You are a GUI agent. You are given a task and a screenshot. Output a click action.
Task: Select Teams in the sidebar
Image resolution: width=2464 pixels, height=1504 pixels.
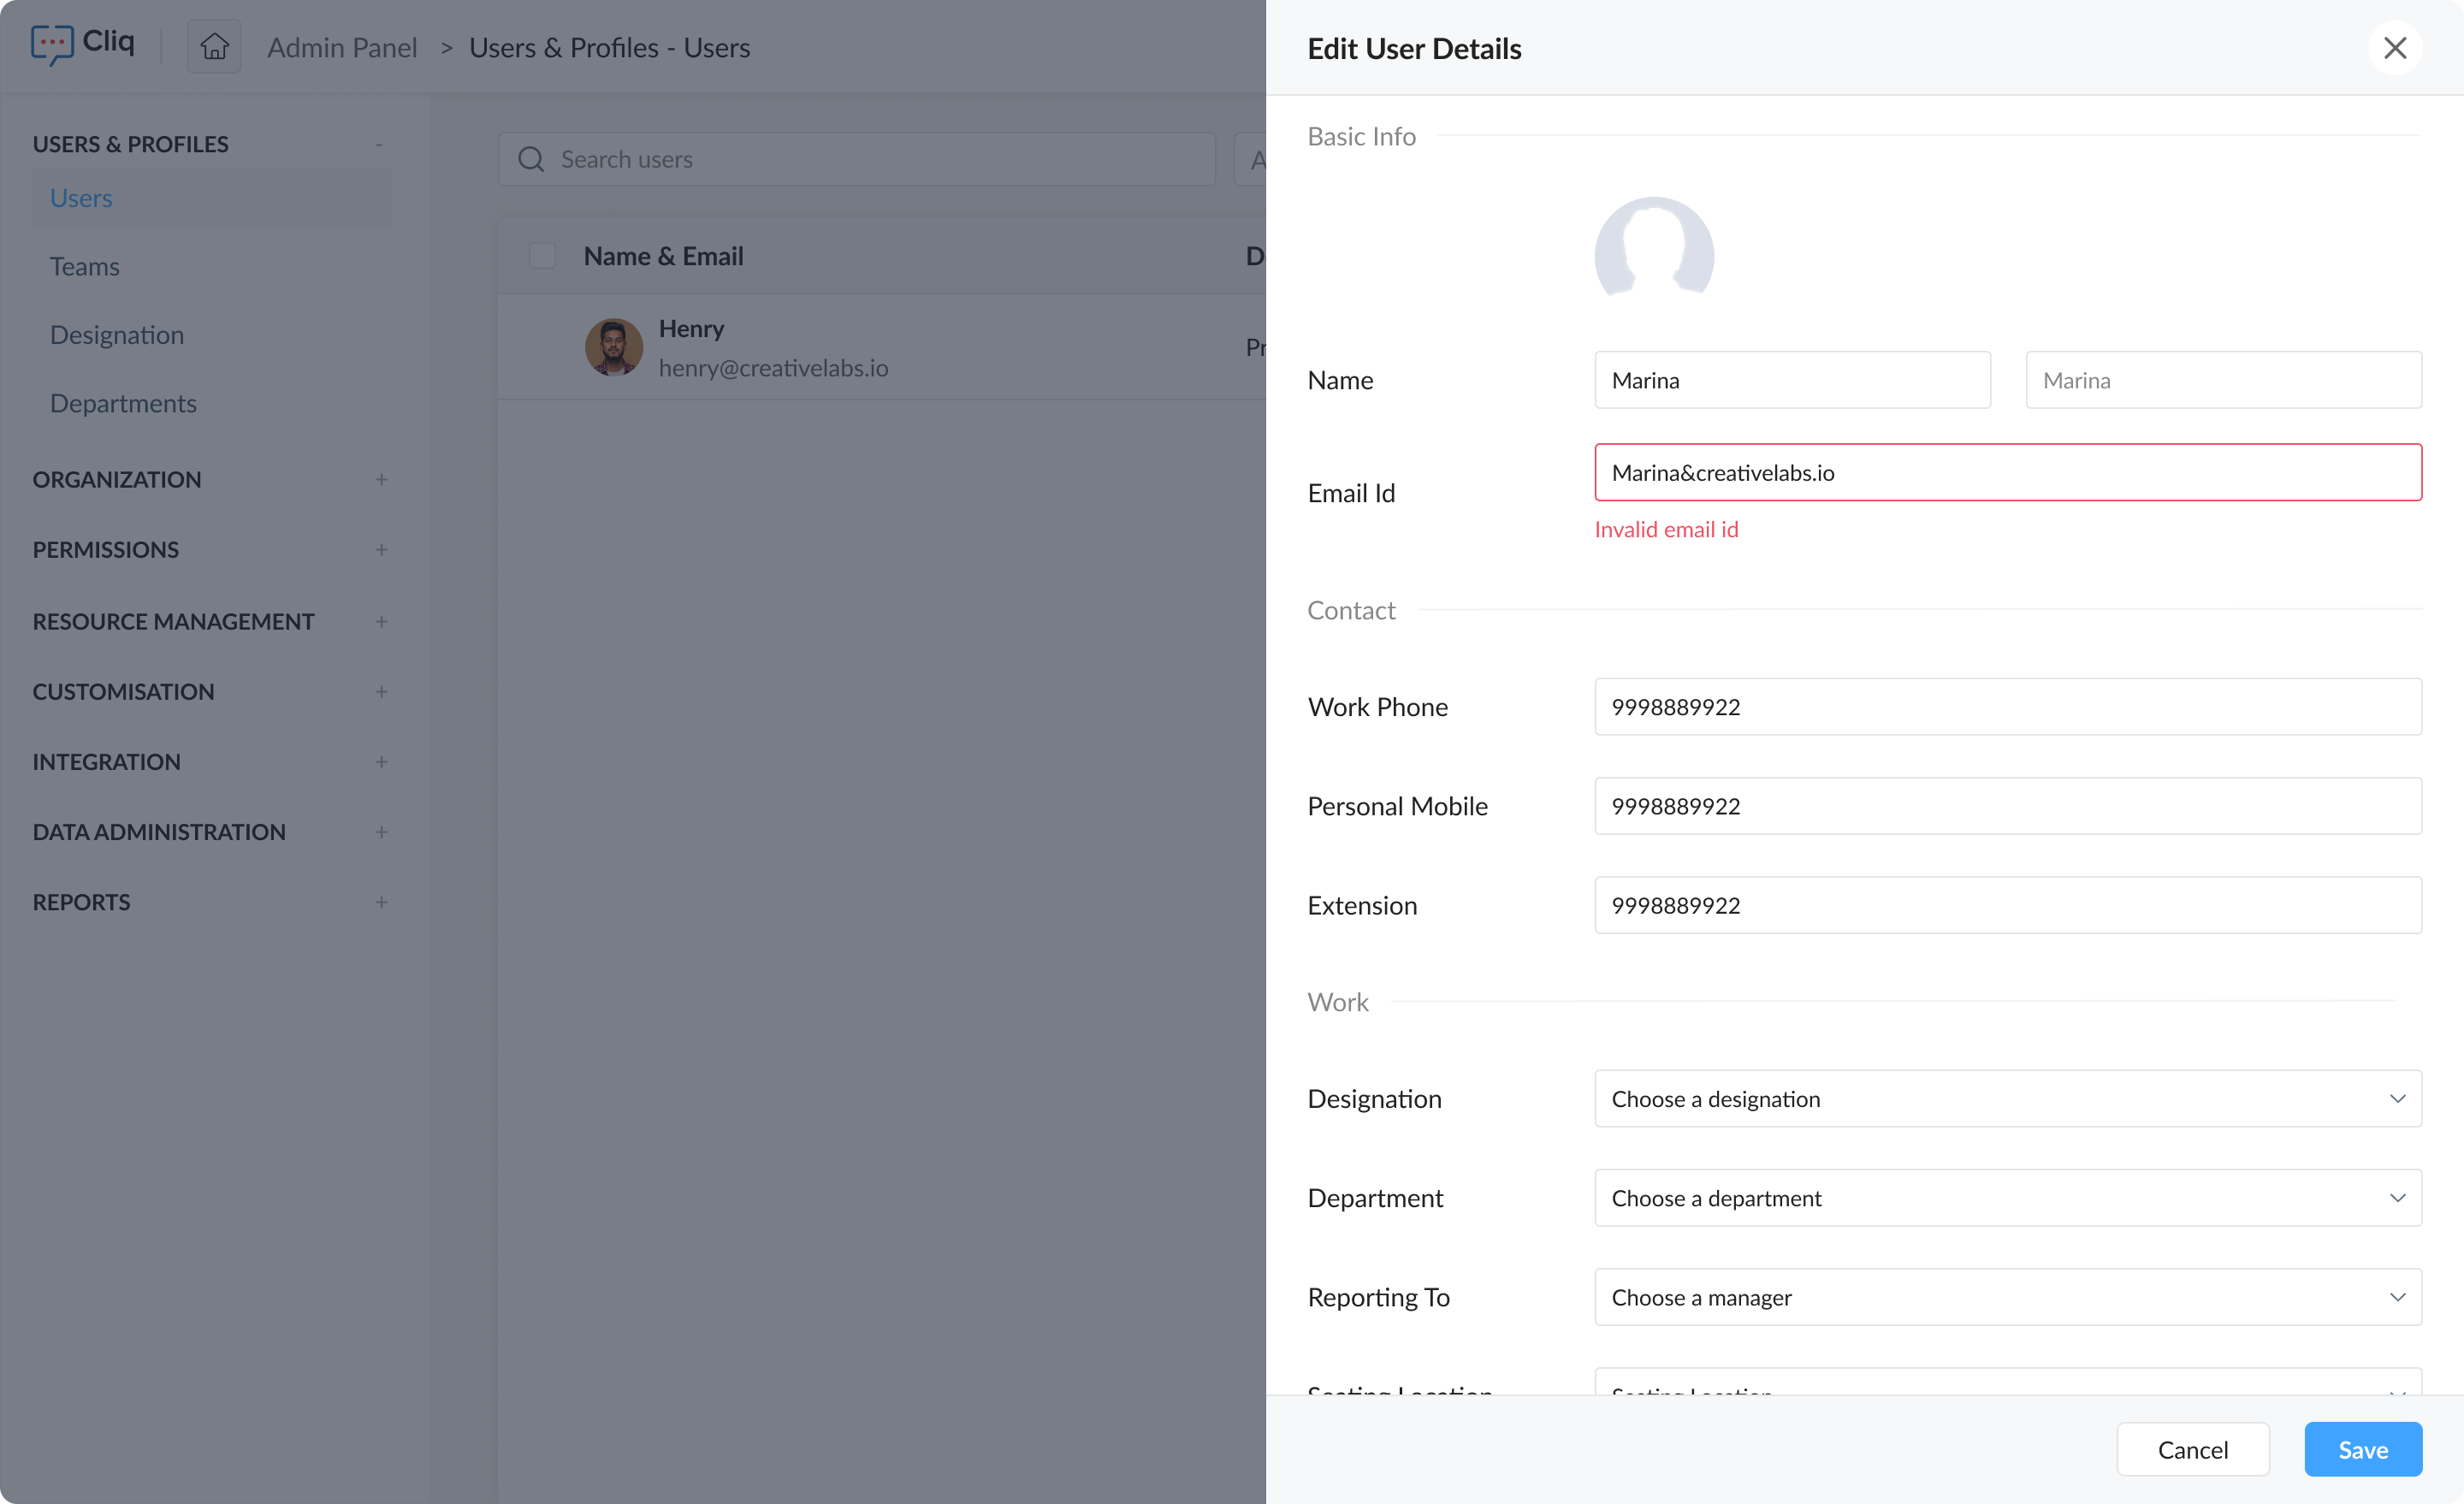click(x=85, y=267)
